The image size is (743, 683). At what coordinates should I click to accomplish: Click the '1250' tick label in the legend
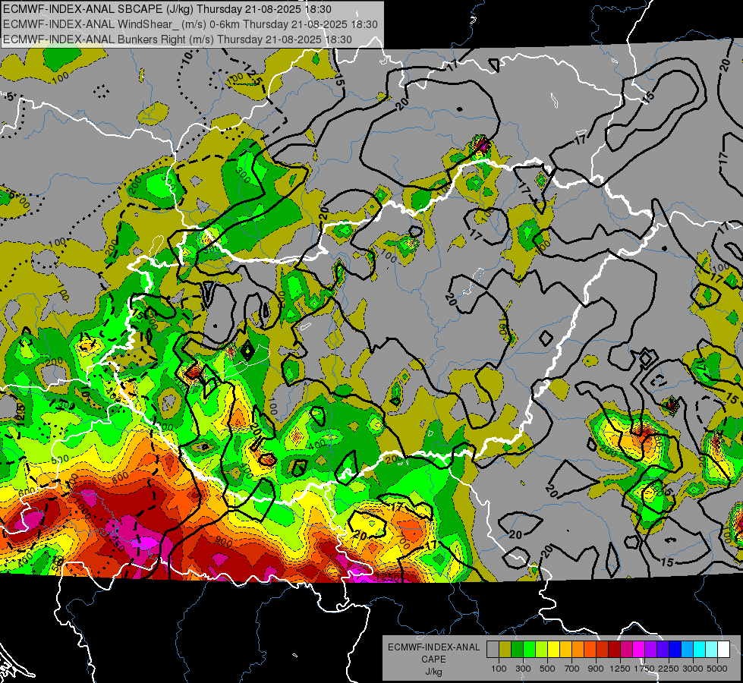coord(620,669)
